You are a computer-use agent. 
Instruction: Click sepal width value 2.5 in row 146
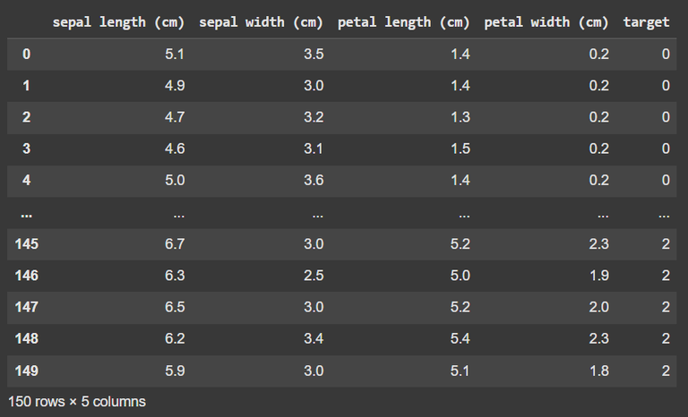(x=314, y=276)
